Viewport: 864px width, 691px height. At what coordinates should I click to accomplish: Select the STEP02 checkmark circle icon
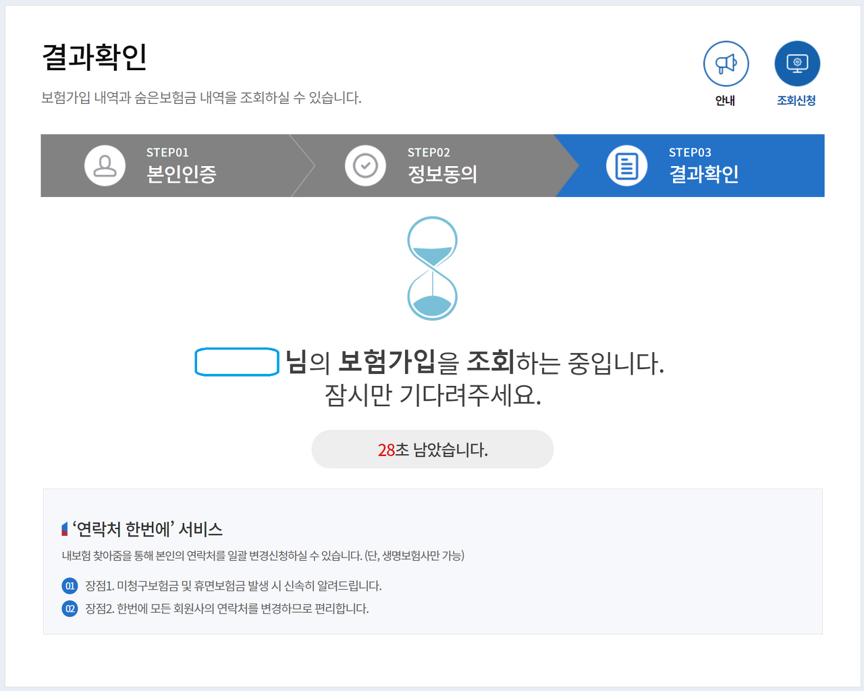(365, 165)
